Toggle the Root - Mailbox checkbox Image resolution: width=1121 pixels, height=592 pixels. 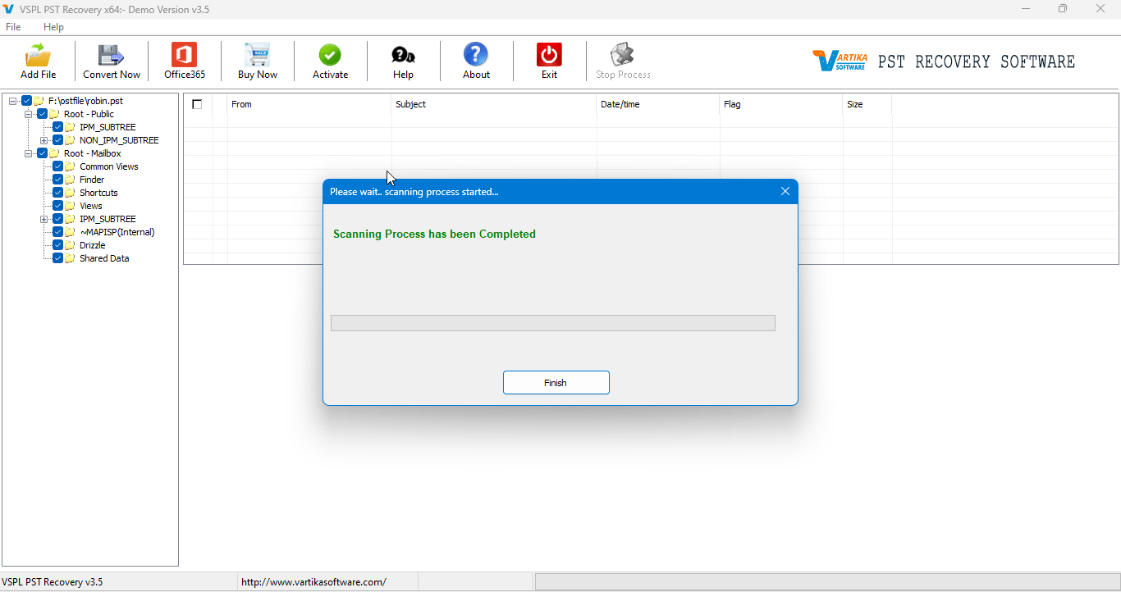pyautogui.click(x=42, y=153)
